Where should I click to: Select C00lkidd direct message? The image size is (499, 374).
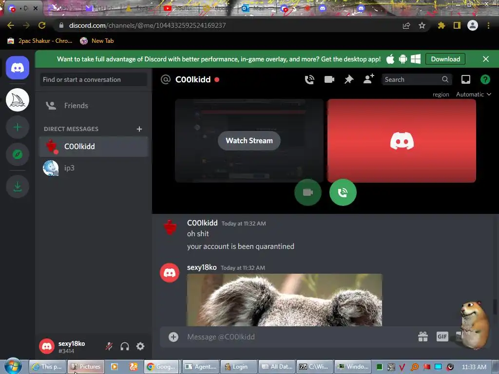93,147
